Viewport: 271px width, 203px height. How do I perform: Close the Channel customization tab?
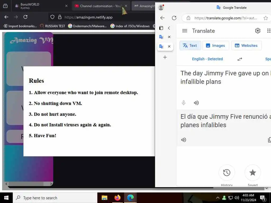point(126,6)
